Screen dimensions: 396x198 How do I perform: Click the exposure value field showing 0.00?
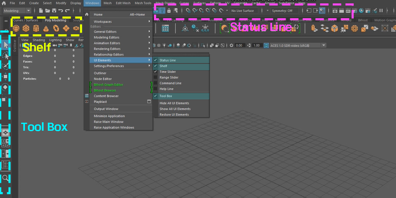pos(239,45)
